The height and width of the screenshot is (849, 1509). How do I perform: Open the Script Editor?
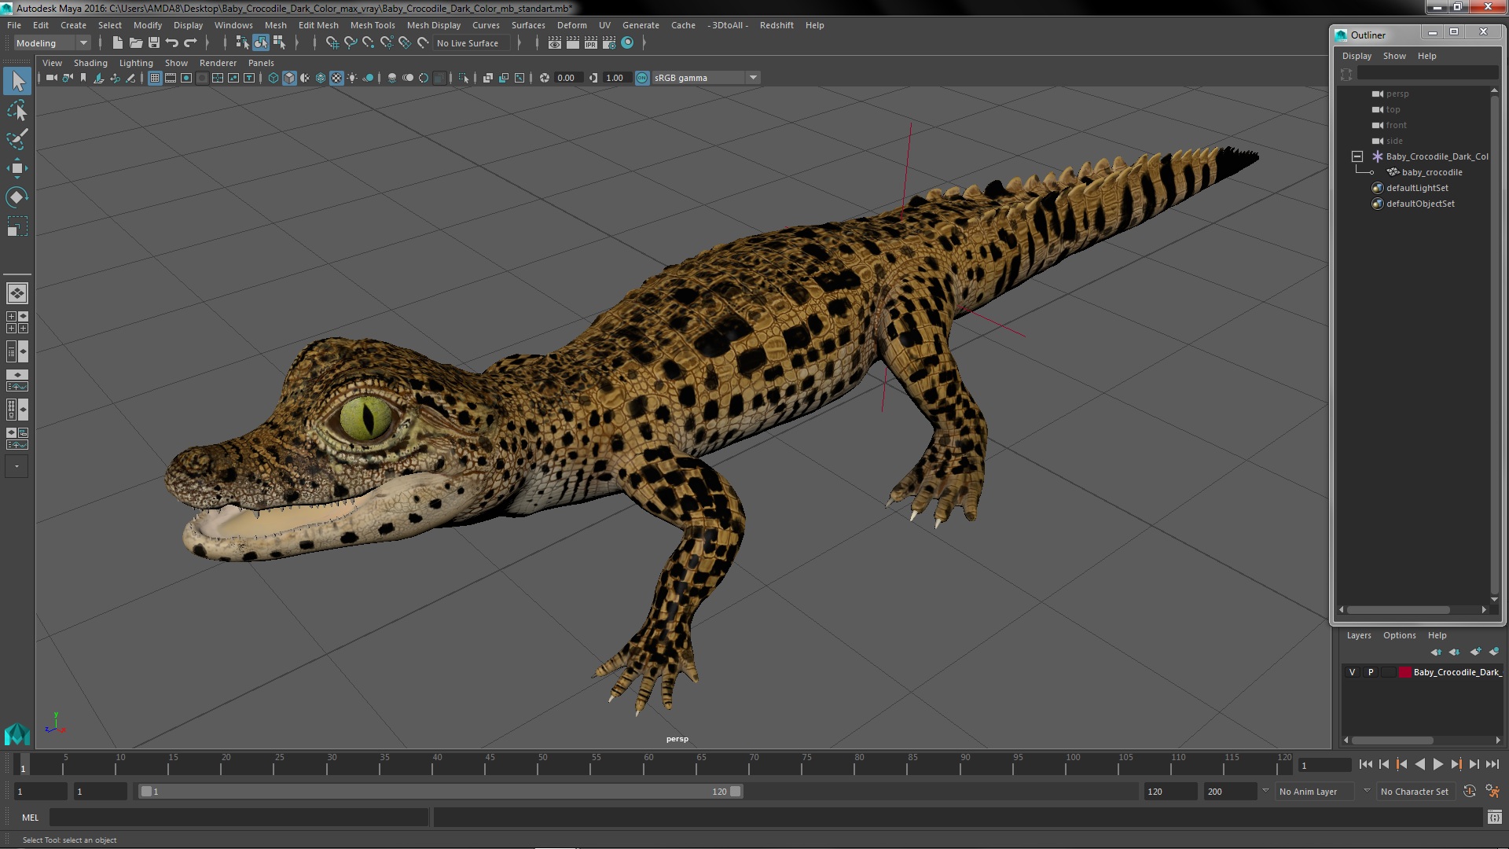[1494, 818]
